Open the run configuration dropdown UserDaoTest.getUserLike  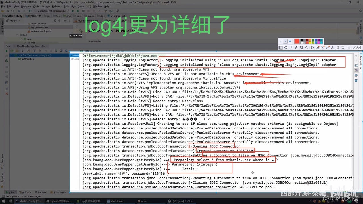(51, 11)
